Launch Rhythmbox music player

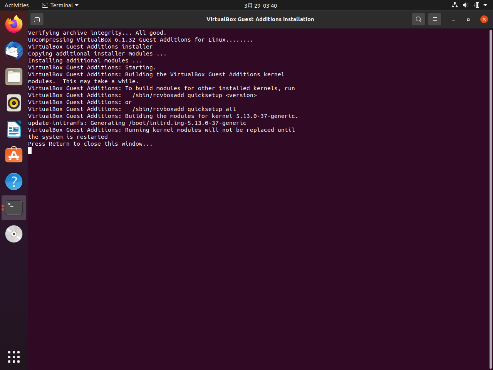click(14, 103)
